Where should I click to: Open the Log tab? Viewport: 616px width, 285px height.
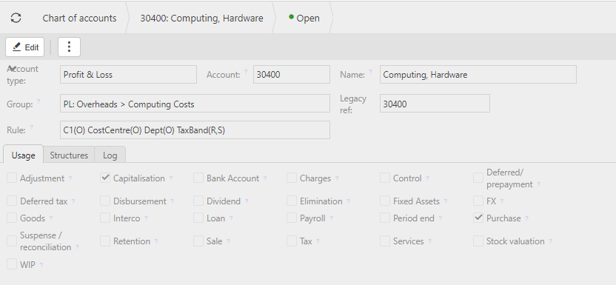click(110, 155)
